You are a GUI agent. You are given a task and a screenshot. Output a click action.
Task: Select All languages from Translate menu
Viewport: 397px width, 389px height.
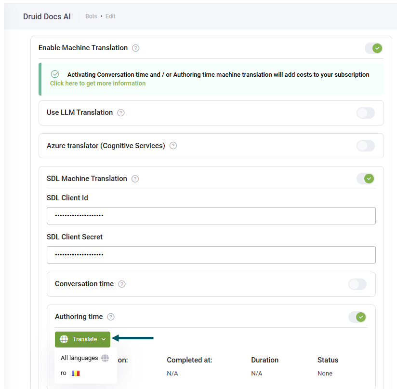tap(79, 358)
